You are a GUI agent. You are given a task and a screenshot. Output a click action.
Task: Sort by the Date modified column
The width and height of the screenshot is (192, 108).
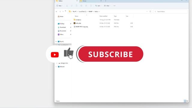tap(103, 16)
